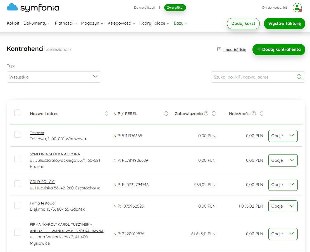Open the Dokumenty menu
The height and width of the screenshot is (252, 310).
[x=37, y=23]
